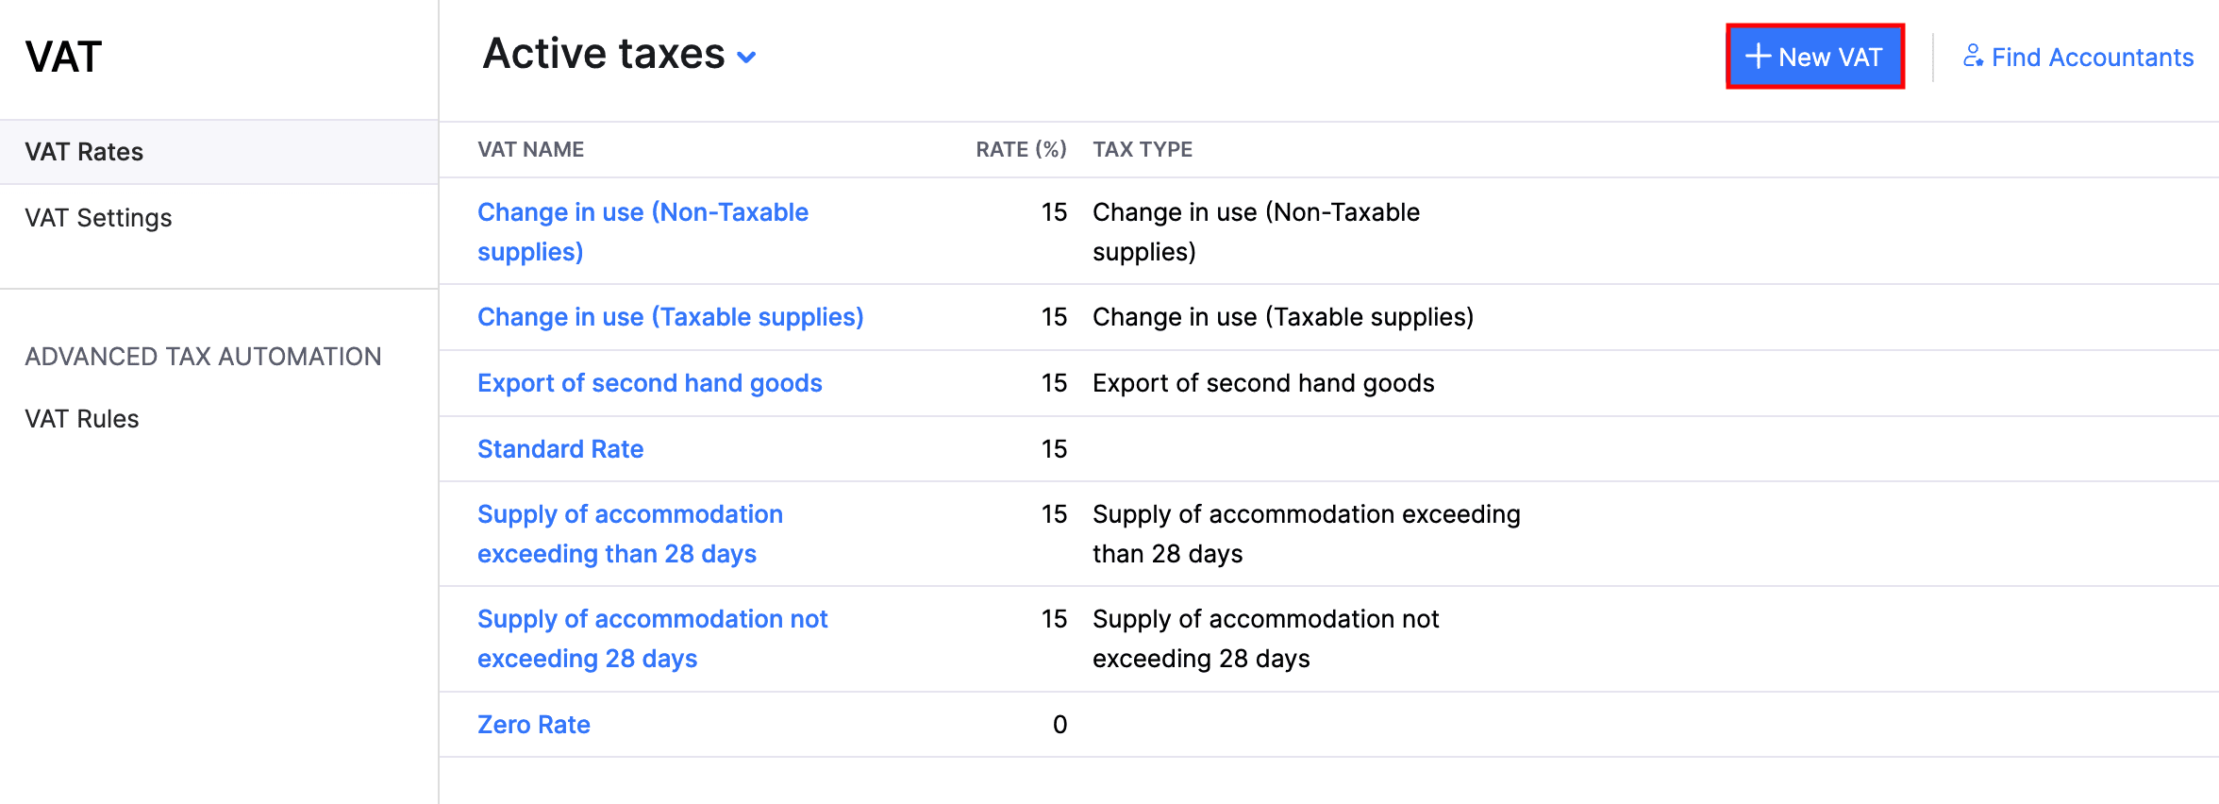Click the plus icon in New VAT button
This screenshot has height=804, width=2219.
click(1757, 57)
